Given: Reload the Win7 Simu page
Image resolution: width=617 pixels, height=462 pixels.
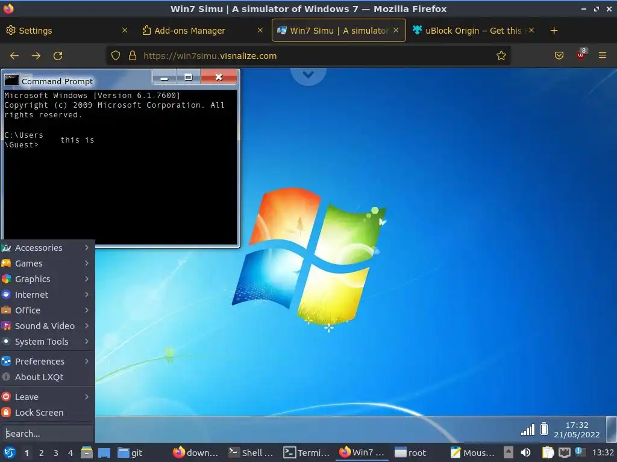Looking at the screenshot, I should point(58,56).
